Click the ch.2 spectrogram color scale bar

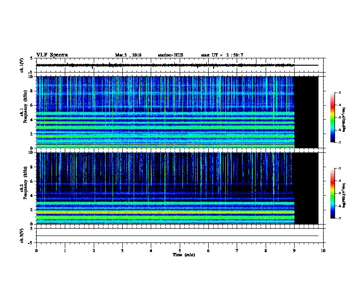(332, 193)
